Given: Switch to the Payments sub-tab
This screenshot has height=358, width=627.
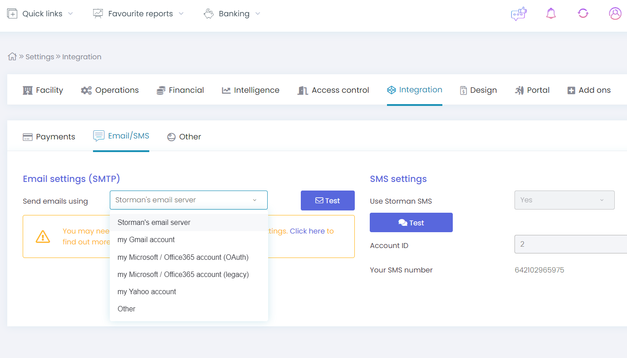Looking at the screenshot, I should [x=49, y=137].
